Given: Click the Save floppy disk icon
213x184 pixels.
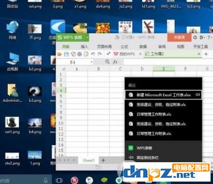Looking at the screenshot, I should pyautogui.click(x=66, y=54).
